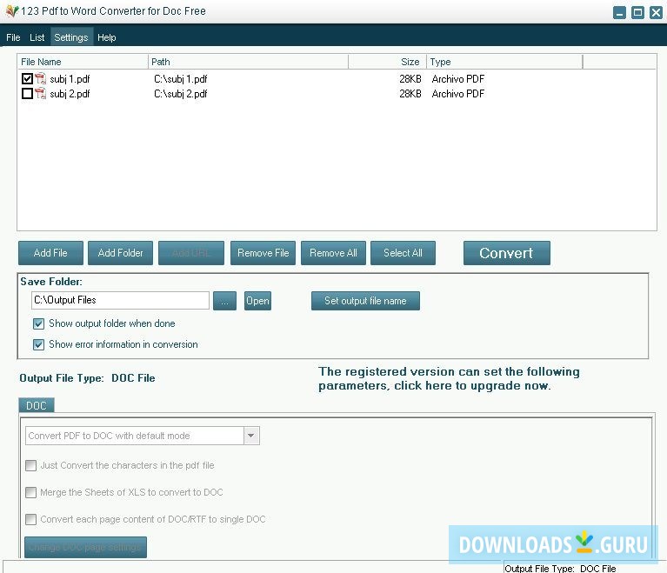The width and height of the screenshot is (667, 573).
Task: Click status bar Output File Type text
Action: [560, 569]
